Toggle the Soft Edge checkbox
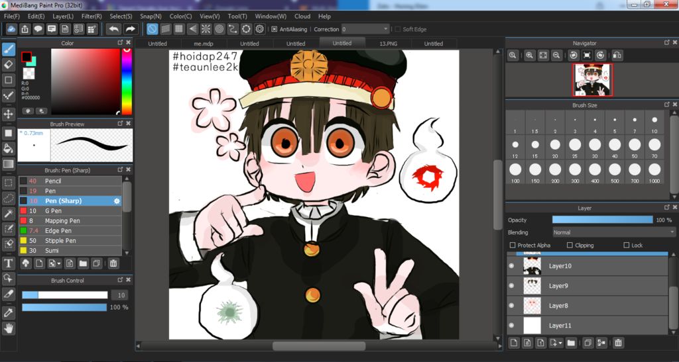The image size is (679, 362). (398, 29)
